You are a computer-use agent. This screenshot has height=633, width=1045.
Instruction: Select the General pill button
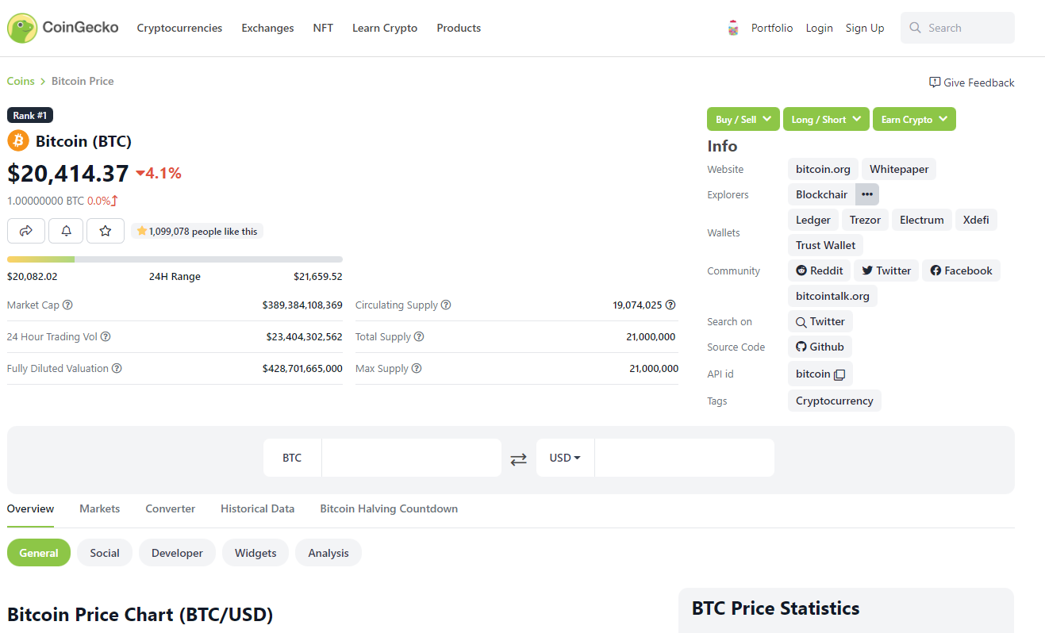[x=39, y=553]
